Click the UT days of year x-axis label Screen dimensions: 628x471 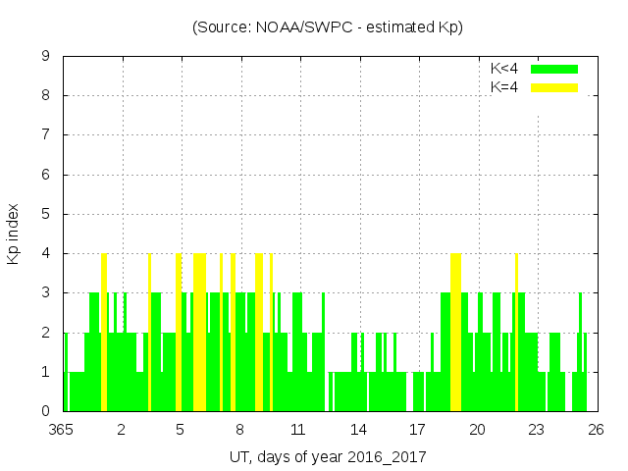click(327, 456)
